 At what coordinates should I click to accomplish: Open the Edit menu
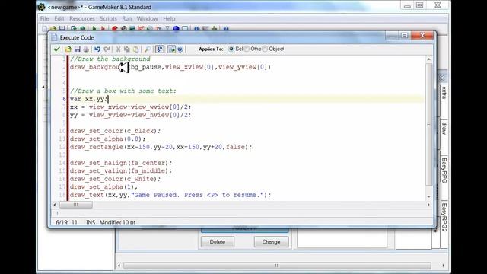tap(59, 18)
